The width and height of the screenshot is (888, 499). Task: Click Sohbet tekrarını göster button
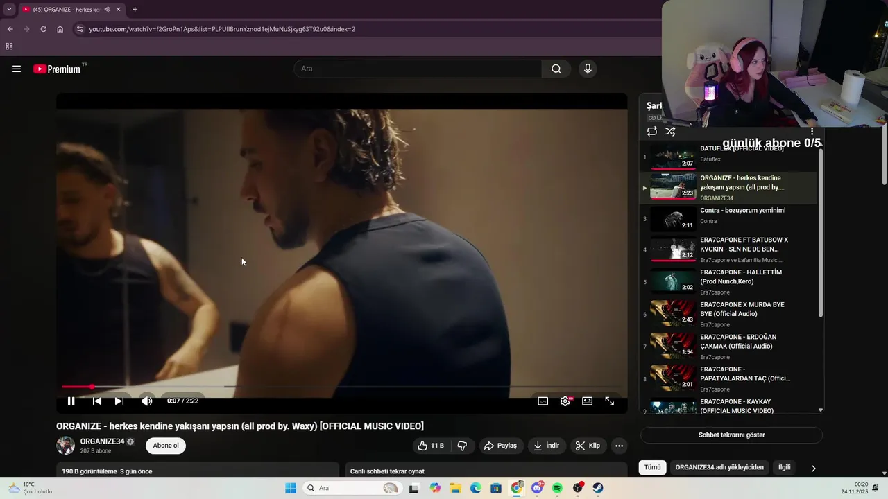[731, 435]
